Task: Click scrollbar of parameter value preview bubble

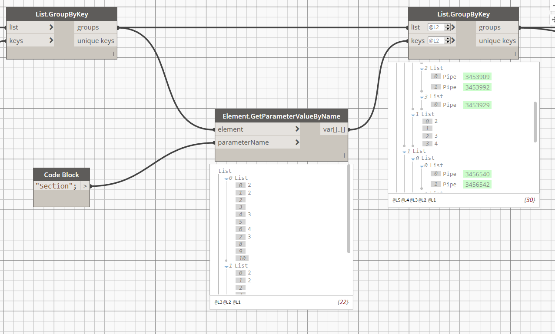Action: coord(349,208)
